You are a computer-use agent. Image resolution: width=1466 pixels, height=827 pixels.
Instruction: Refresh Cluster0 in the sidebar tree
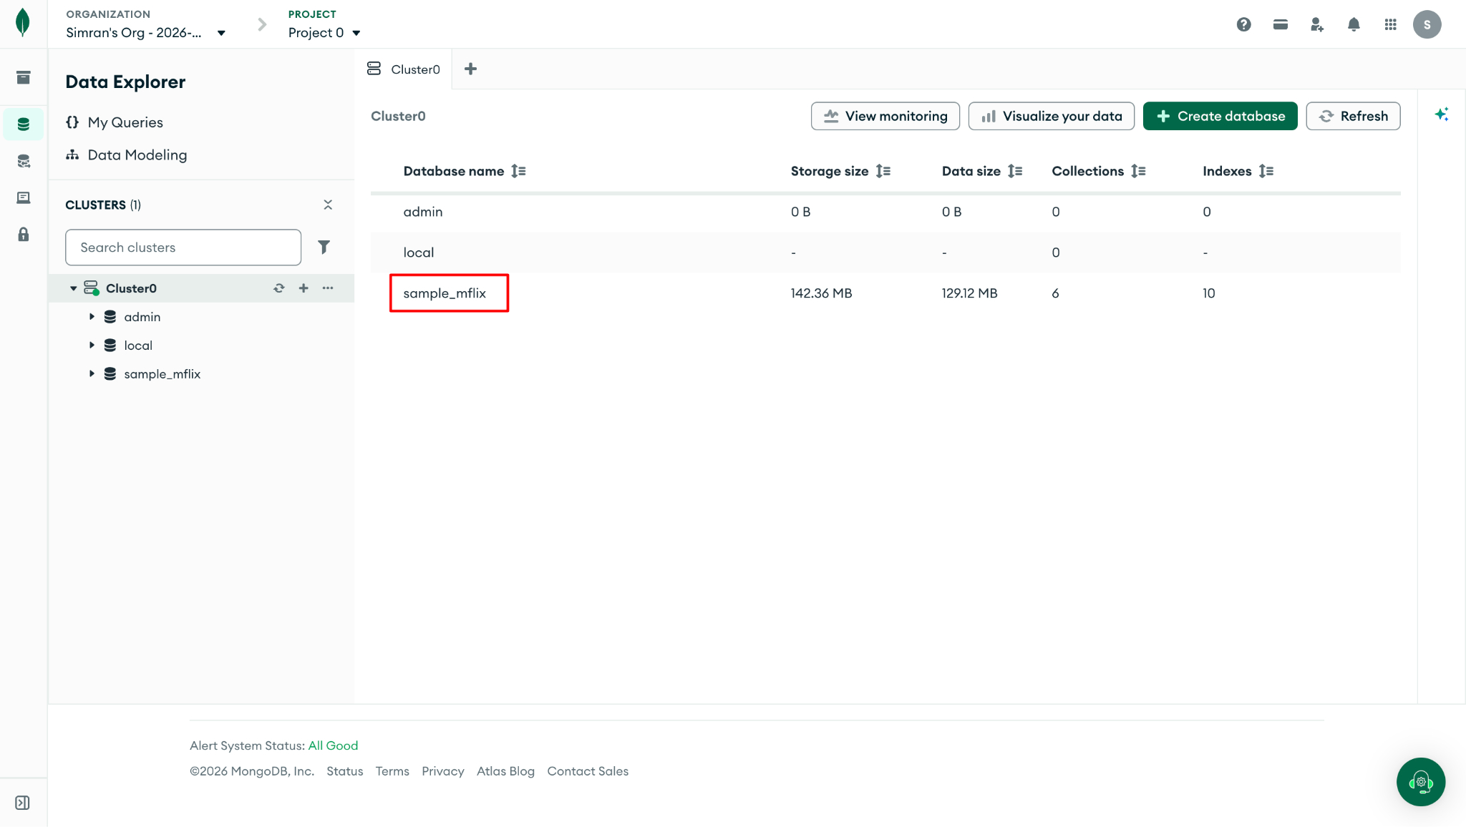tap(279, 288)
